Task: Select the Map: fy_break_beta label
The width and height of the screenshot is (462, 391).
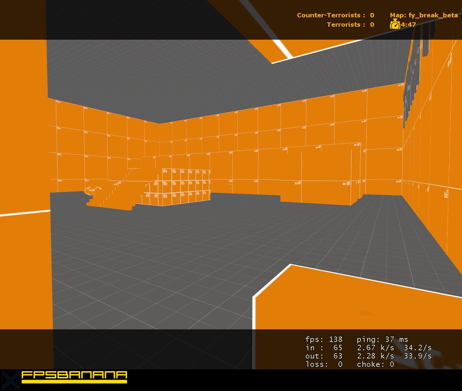Action: click(x=424, y=15)
